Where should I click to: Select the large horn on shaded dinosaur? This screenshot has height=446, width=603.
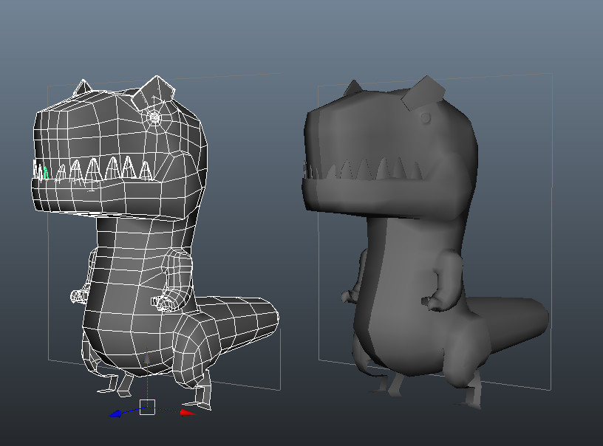(423, 93)
